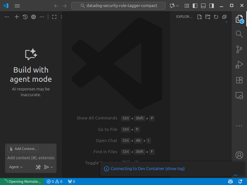Click the forwarded ports status item

point(71,181)
